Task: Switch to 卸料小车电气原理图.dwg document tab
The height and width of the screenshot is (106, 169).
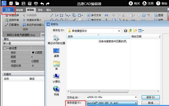Action: click(21, 35)
